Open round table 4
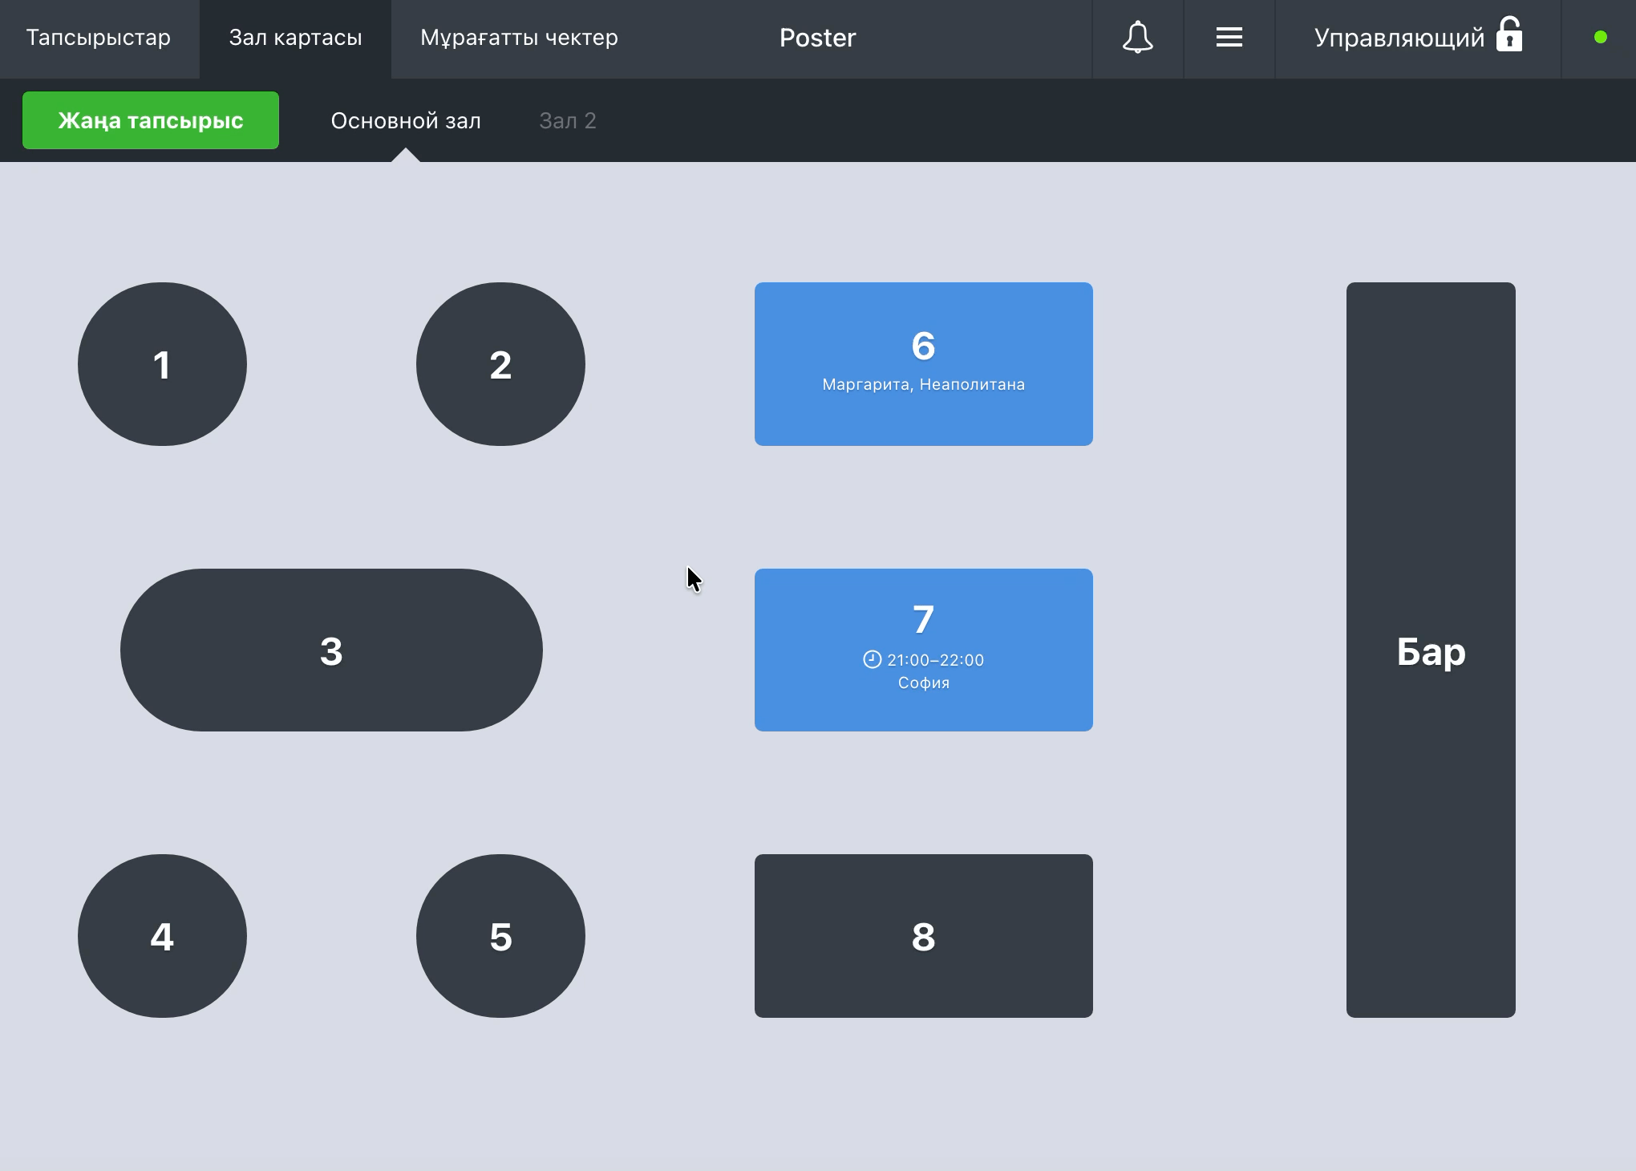Viewport: 1636px width, 1171px height. (162, 936)
